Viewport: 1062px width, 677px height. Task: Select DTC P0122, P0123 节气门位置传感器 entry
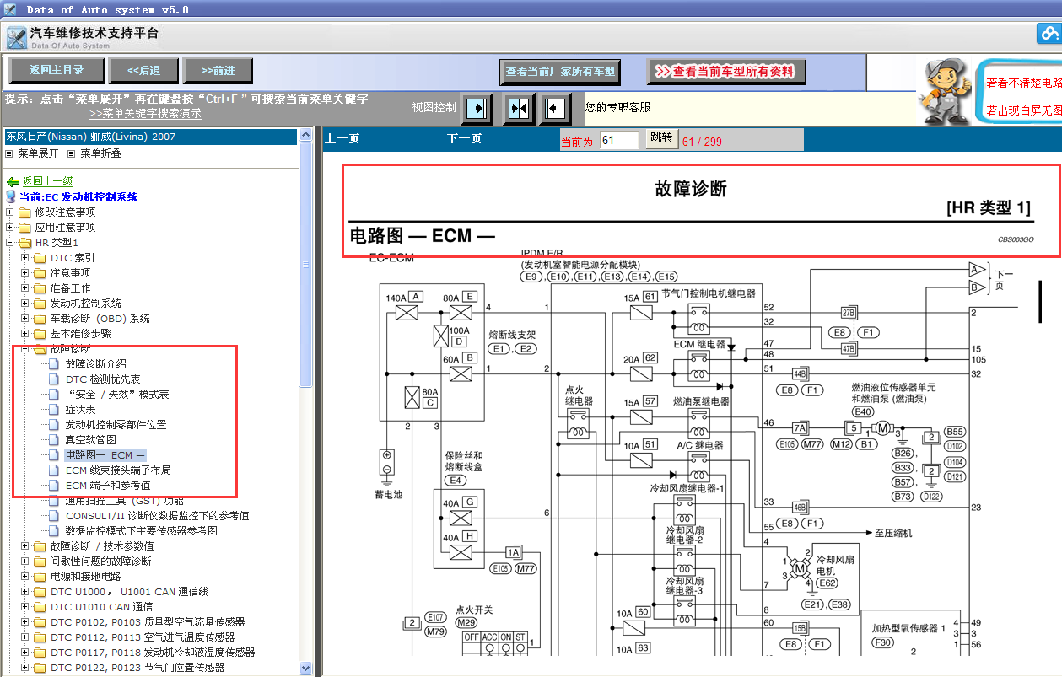coord(137,668)
